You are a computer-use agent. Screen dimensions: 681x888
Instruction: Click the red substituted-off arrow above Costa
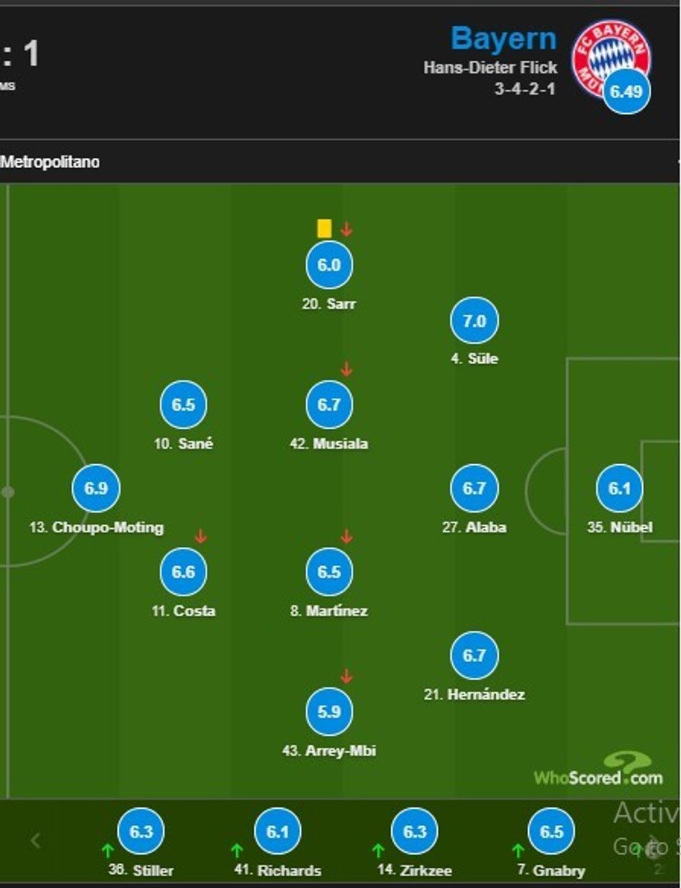(201, 536)
